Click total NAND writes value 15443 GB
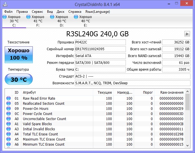 [x=176, y=56]
